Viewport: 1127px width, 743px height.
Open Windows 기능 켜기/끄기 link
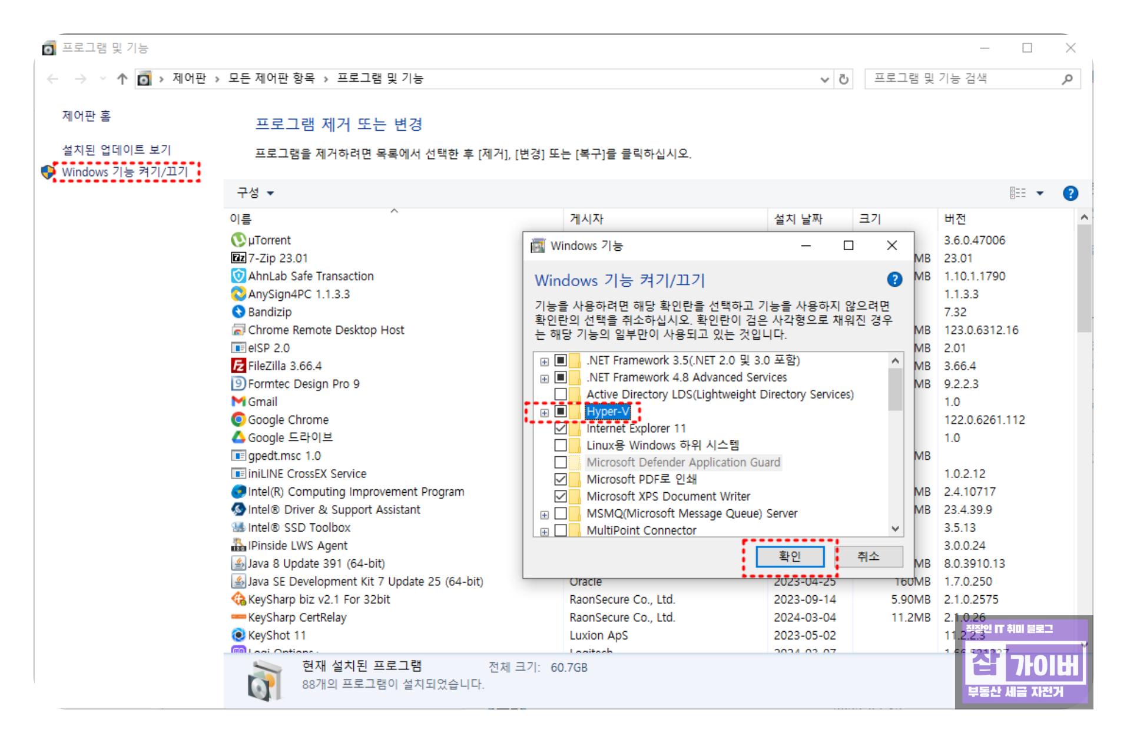tap(125, 172)
